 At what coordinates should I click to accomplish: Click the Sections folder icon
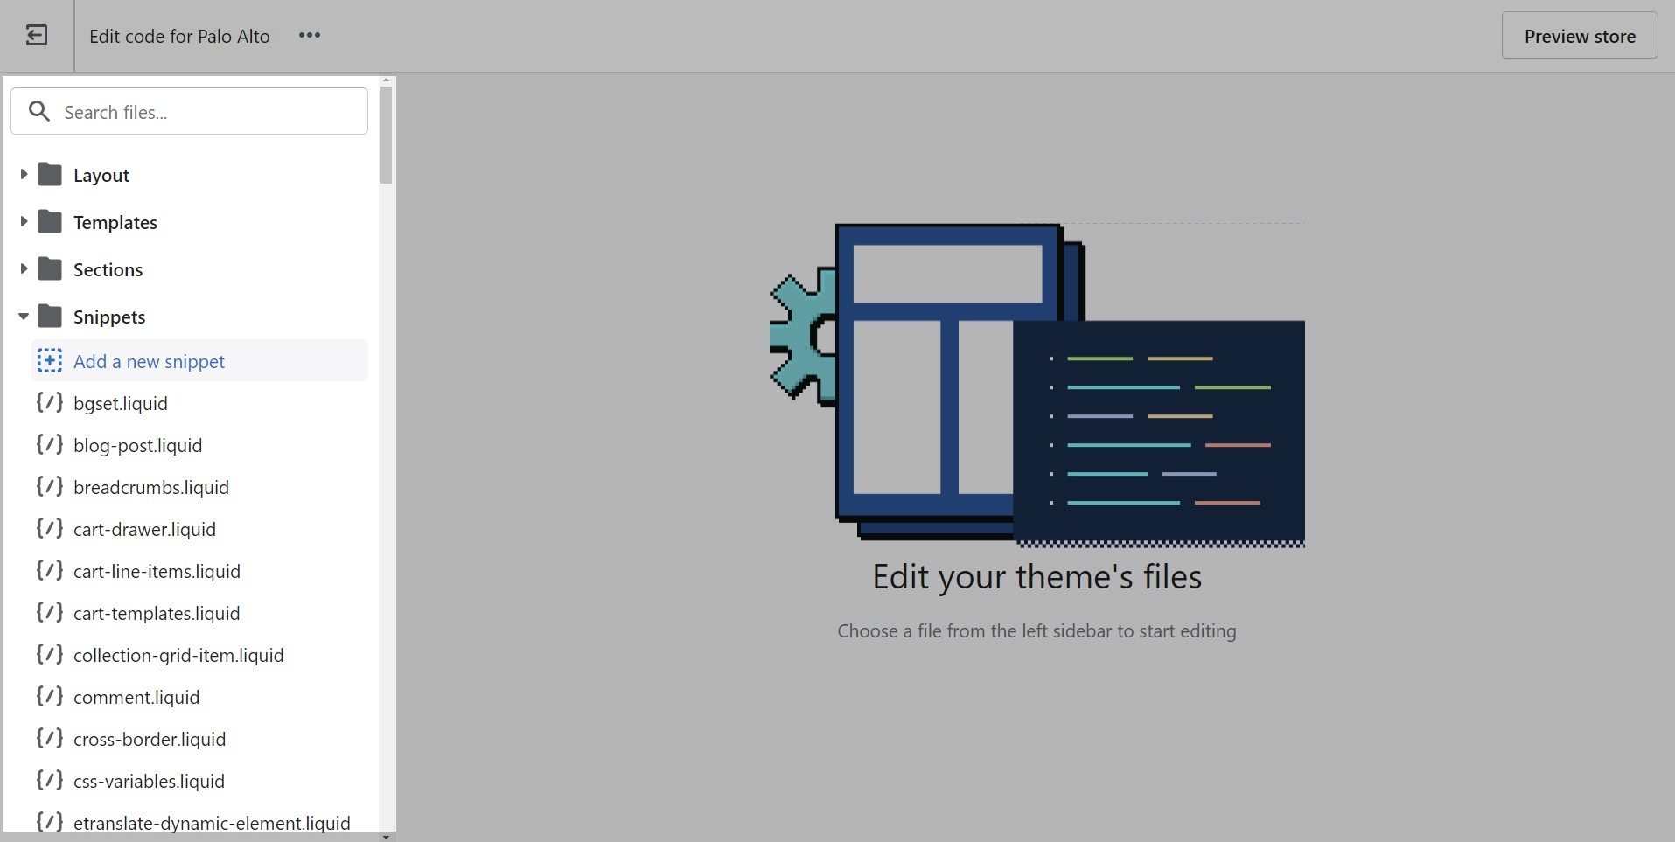[x=51, y=269]
